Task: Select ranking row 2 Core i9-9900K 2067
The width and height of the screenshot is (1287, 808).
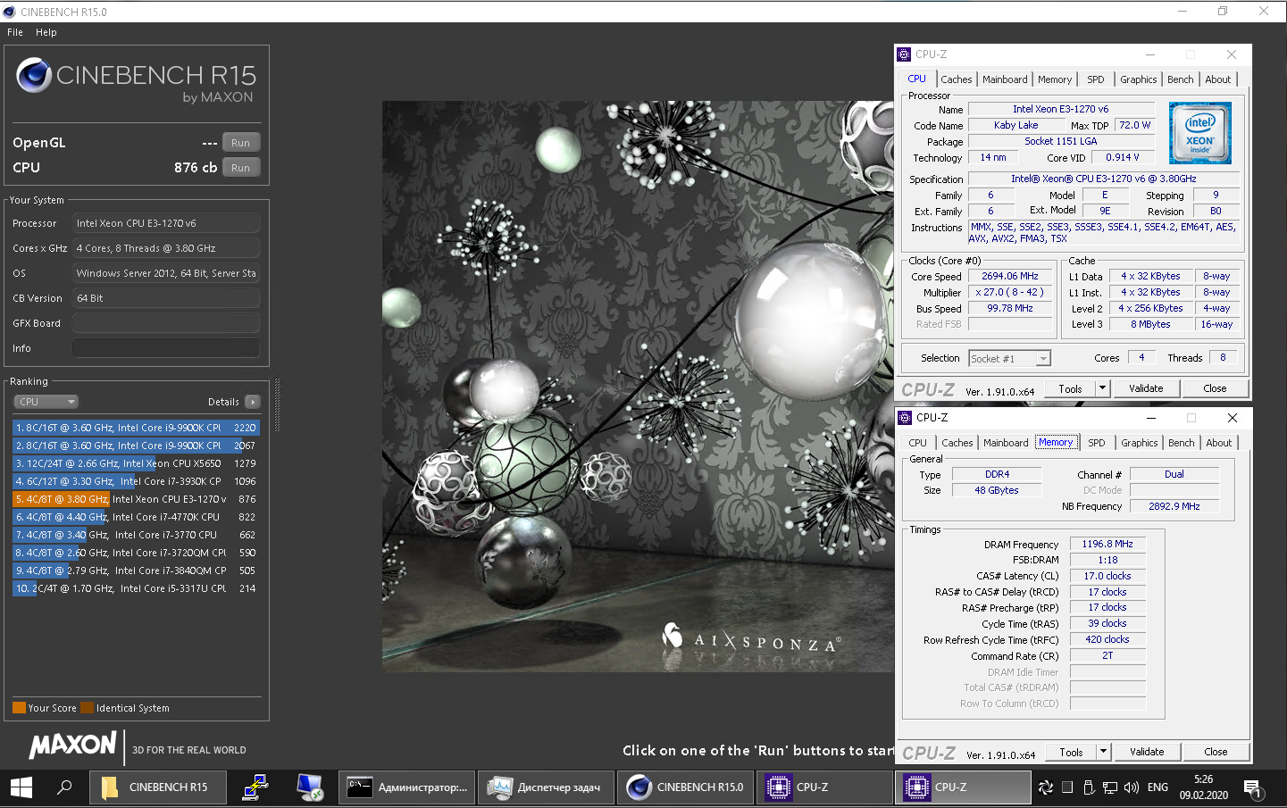Action: click(136, 446)
